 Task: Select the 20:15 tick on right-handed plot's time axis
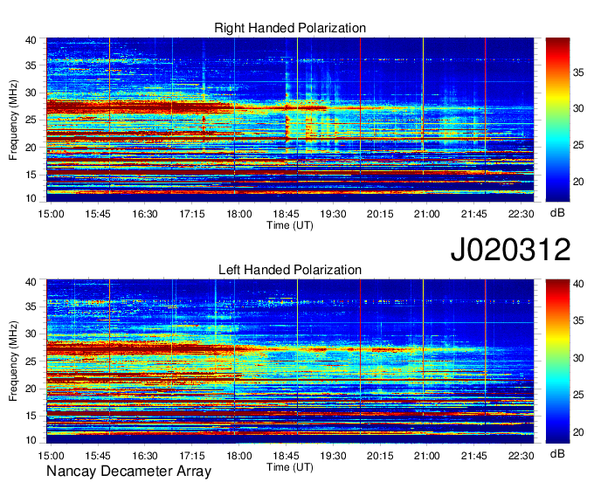380,214
